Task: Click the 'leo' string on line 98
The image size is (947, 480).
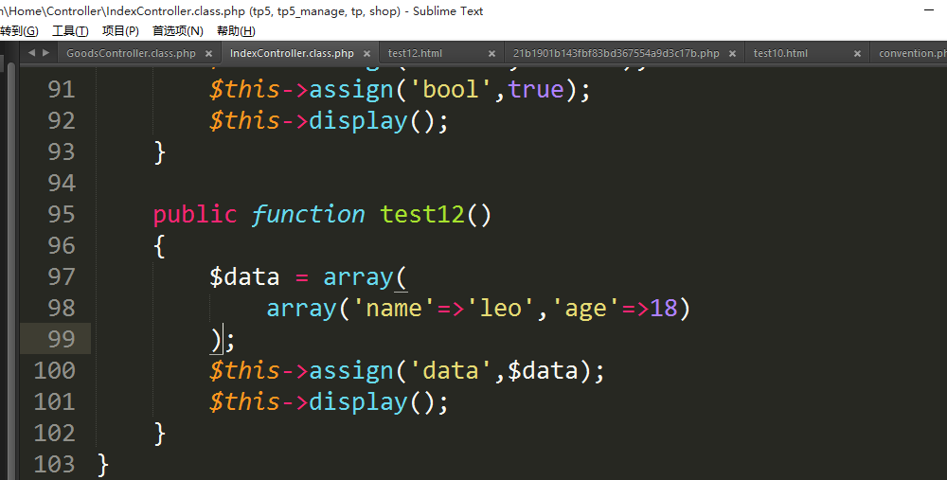Action: click(501, 308)
